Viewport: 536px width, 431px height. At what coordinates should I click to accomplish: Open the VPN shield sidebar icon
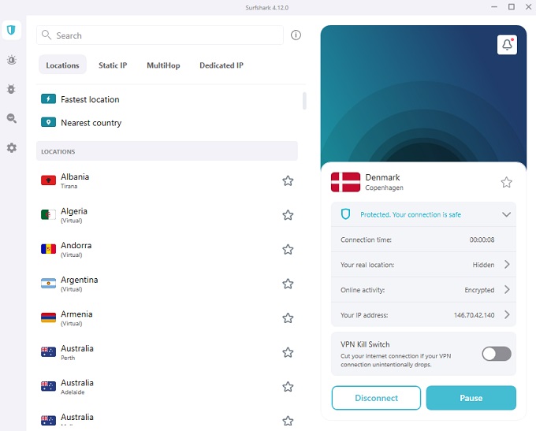(x=11, y=31)
